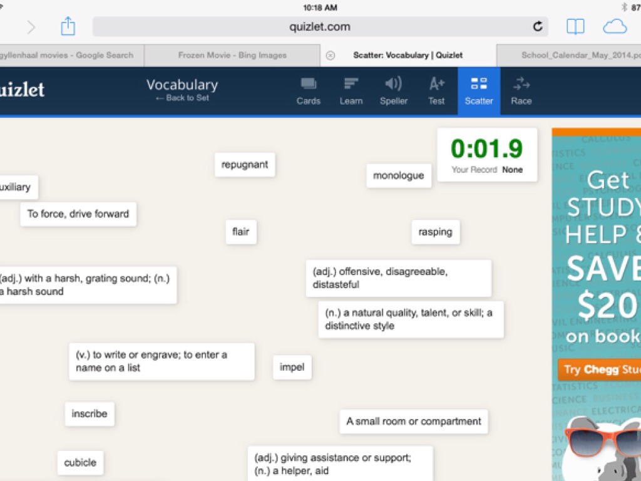Click the Try Chegg Study button

pos(599,370)
